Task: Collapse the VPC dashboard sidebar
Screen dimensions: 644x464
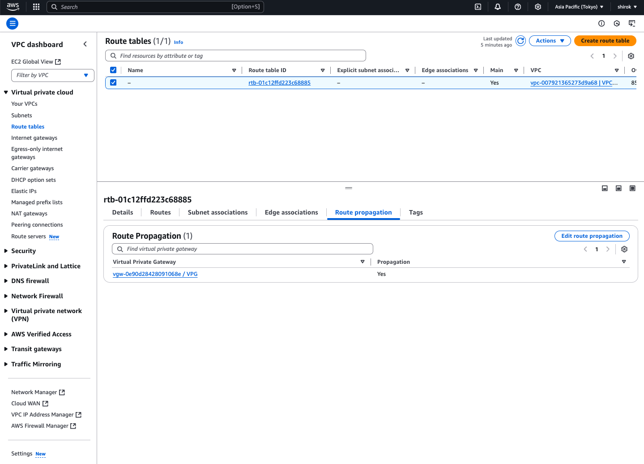Action: [85, 44]
